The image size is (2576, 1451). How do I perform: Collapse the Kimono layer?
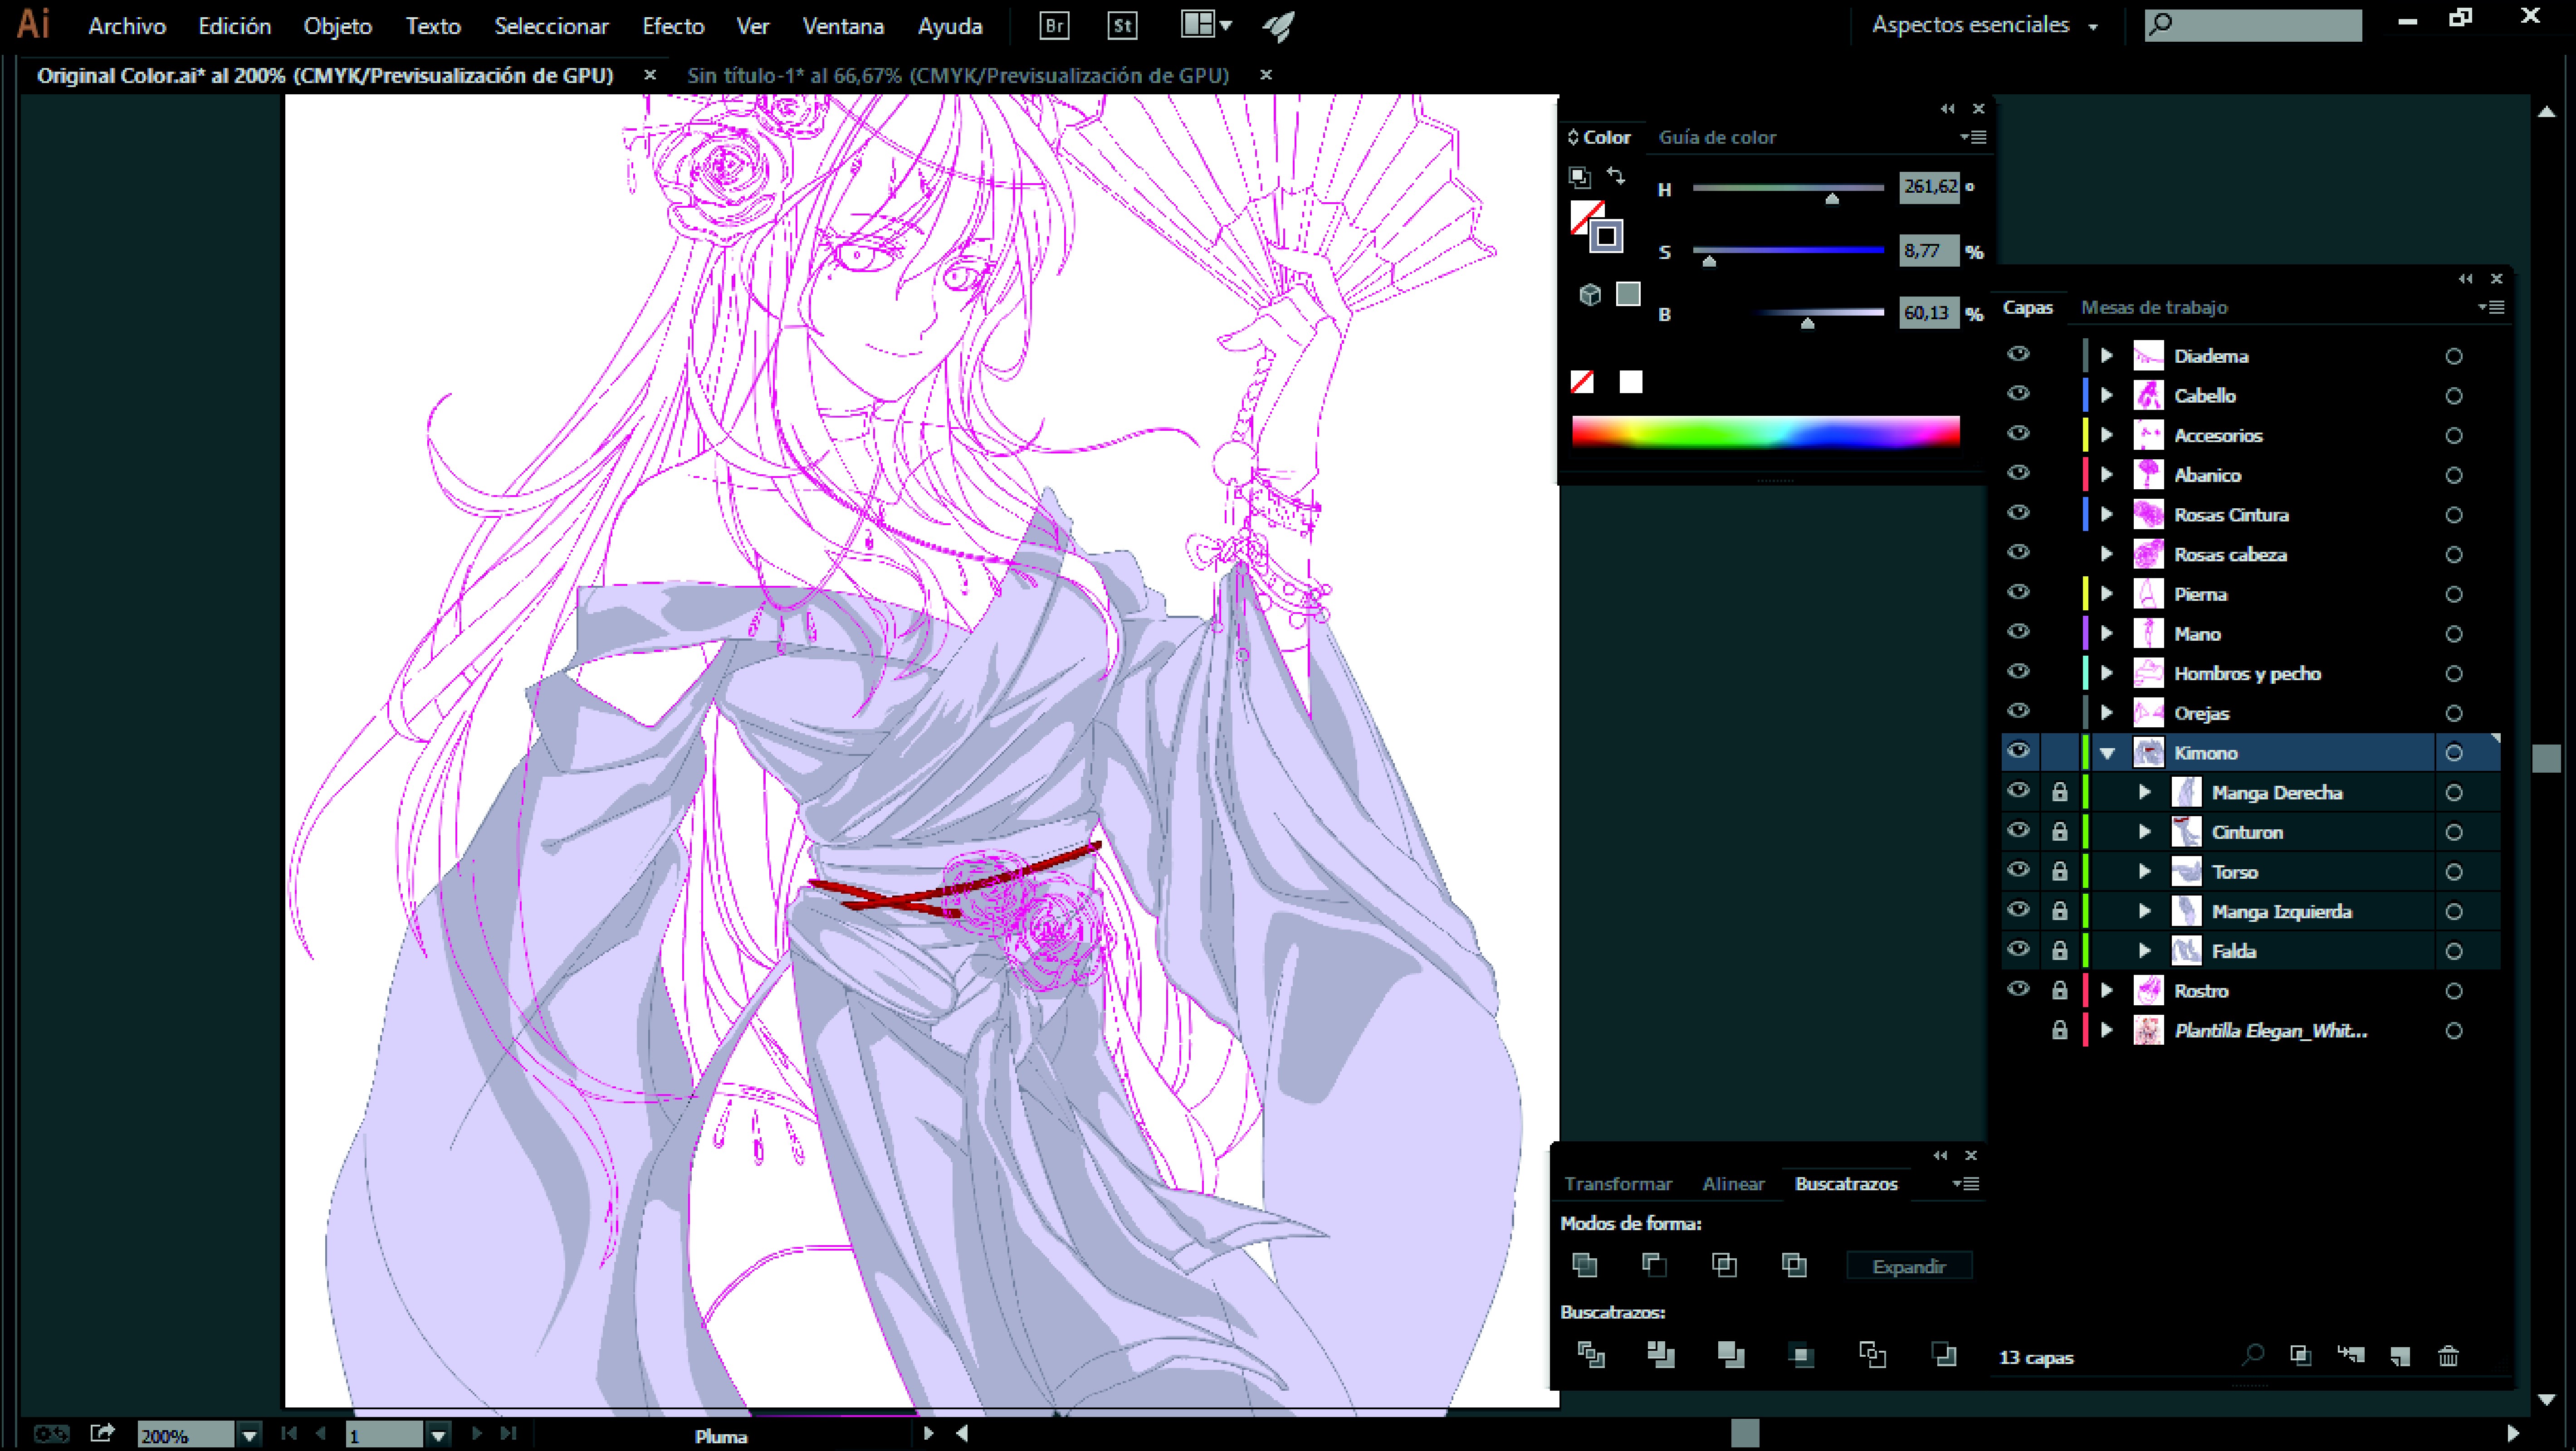pos(2107,754)
